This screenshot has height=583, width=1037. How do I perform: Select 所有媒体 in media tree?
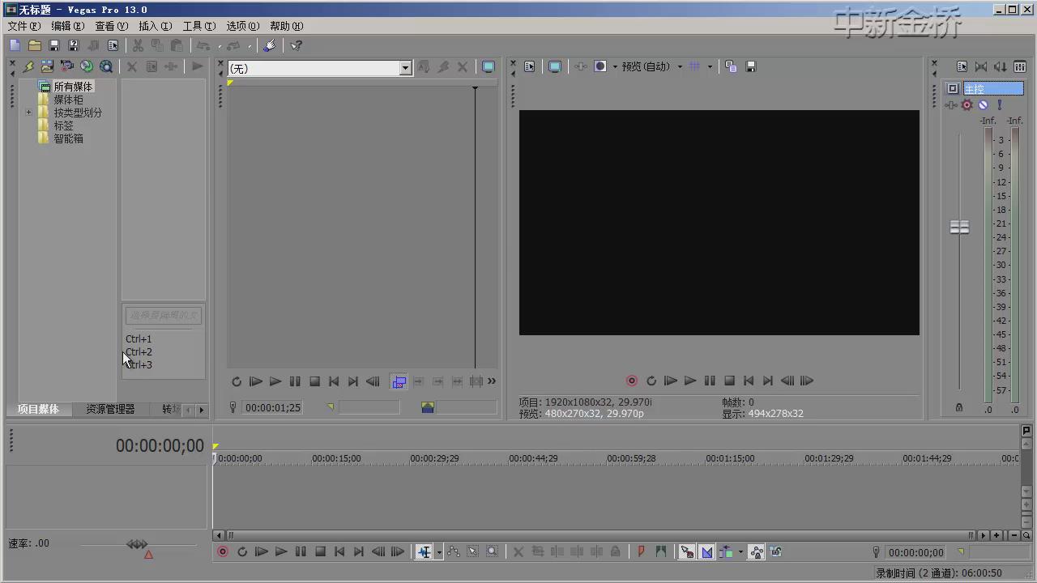(73, 87)
